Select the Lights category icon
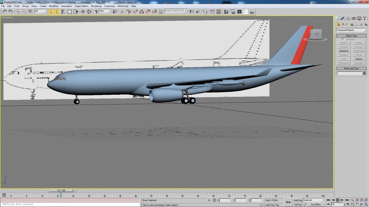 click(x=347, y=25)
